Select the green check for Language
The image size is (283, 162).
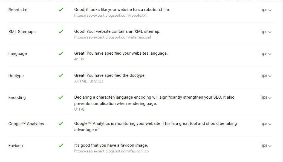pos(61,52)
